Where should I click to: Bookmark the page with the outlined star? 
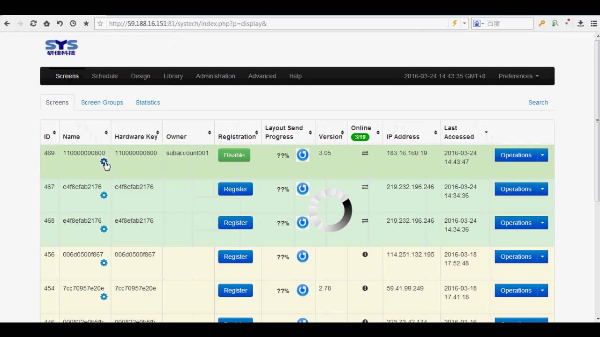[100, 23]
